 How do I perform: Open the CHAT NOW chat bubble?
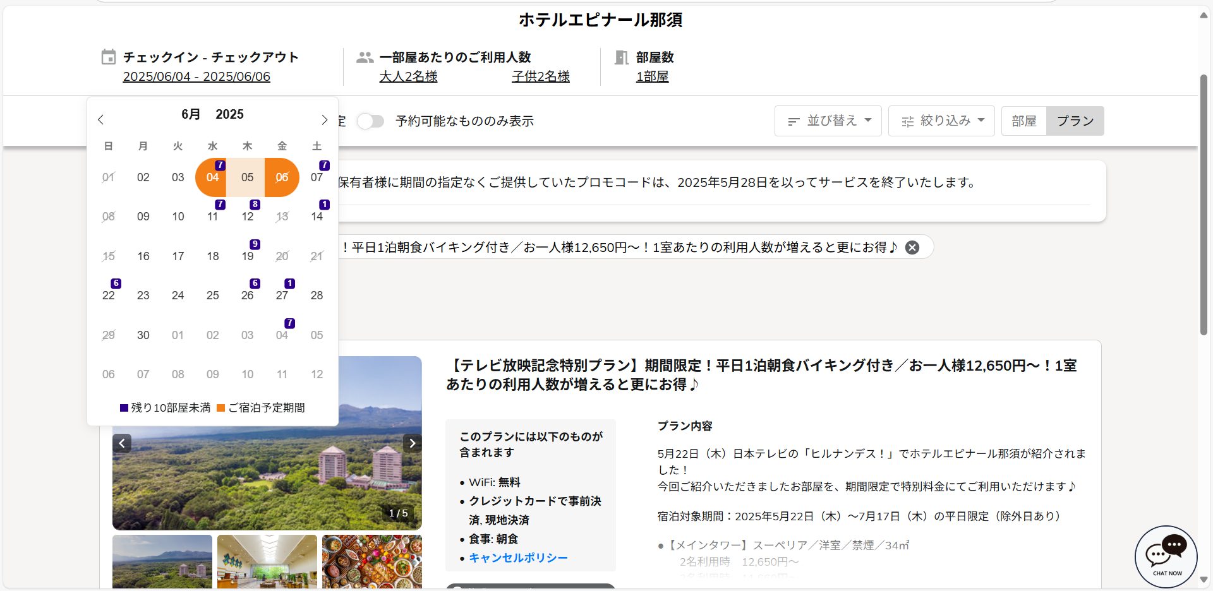1166,556
